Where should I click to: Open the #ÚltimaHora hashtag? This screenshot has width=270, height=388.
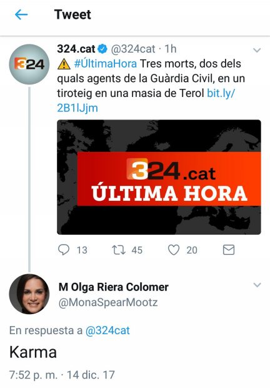(106, 64)
